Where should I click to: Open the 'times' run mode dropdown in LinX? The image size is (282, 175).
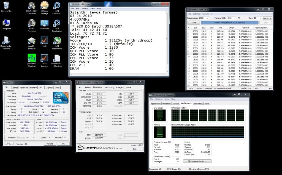(267, 18)
